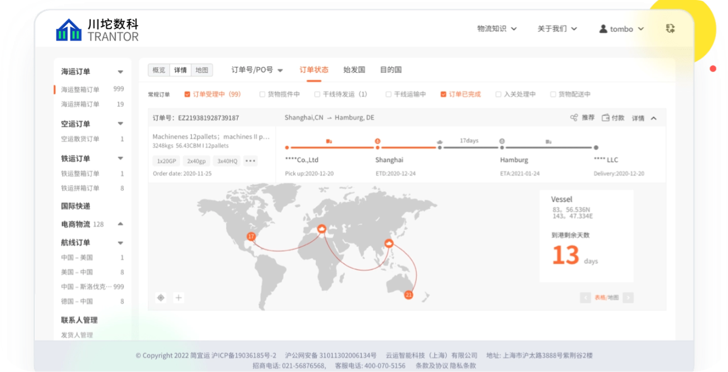Select the 地图 view tab
The image size is (728, 372).
coord(201,70)
